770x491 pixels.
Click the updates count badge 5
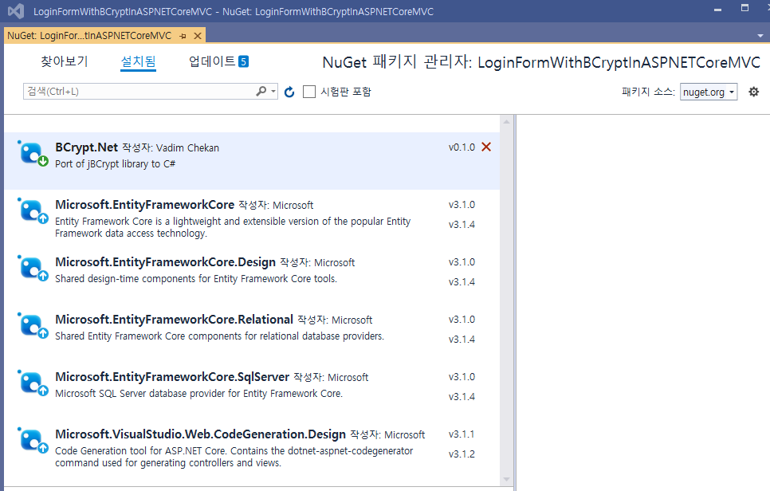pyautogui.click(x=244, y=61)
